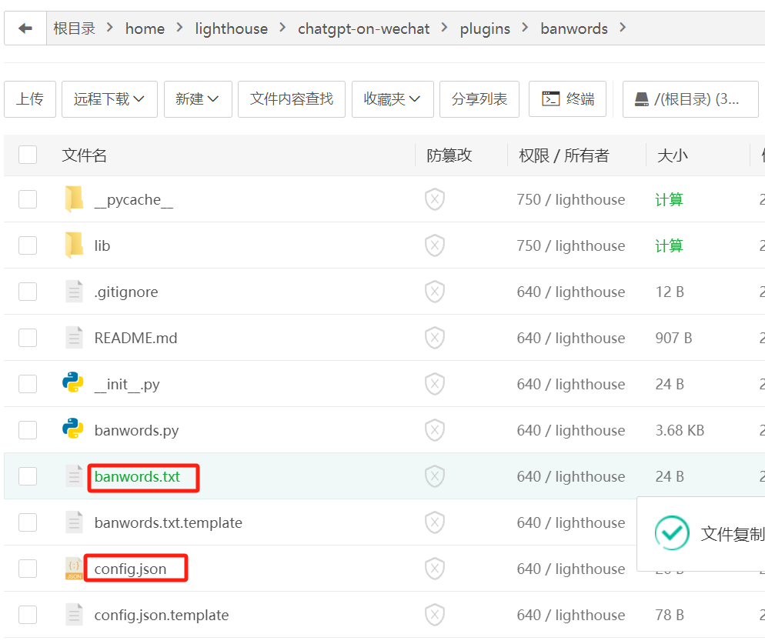Click the config.json file icon

click(74, 569)
